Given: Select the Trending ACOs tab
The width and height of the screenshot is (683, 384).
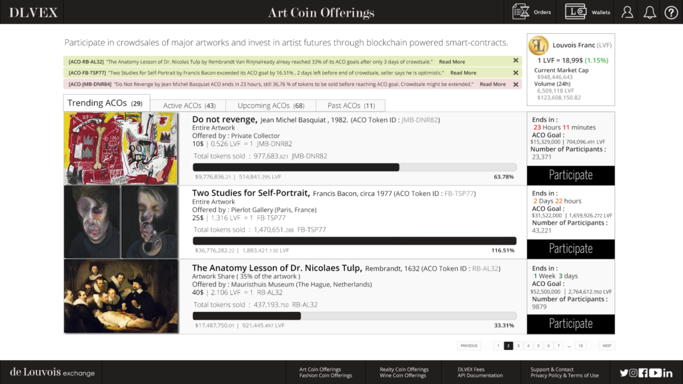Looking at the screenshot, I should (107, 103).
